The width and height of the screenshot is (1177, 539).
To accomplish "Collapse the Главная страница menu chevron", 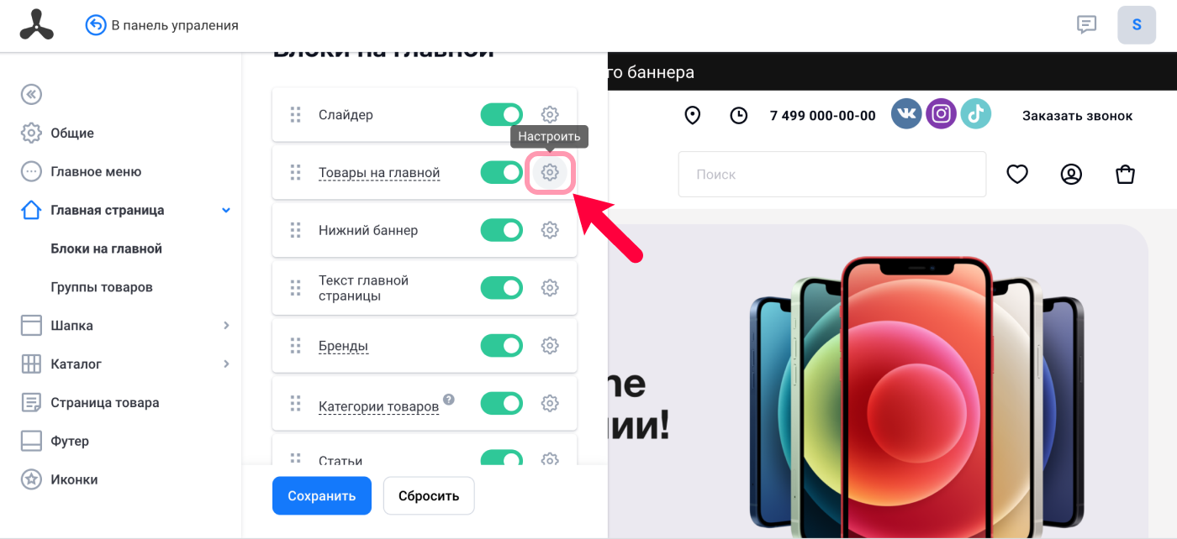I will click(x=226, y=210).
